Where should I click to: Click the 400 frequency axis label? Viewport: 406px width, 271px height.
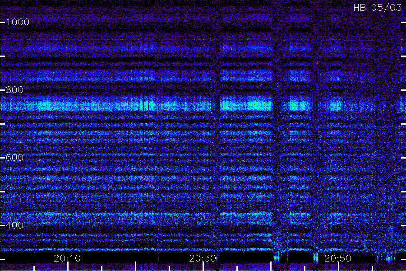(x=14, y=225)
